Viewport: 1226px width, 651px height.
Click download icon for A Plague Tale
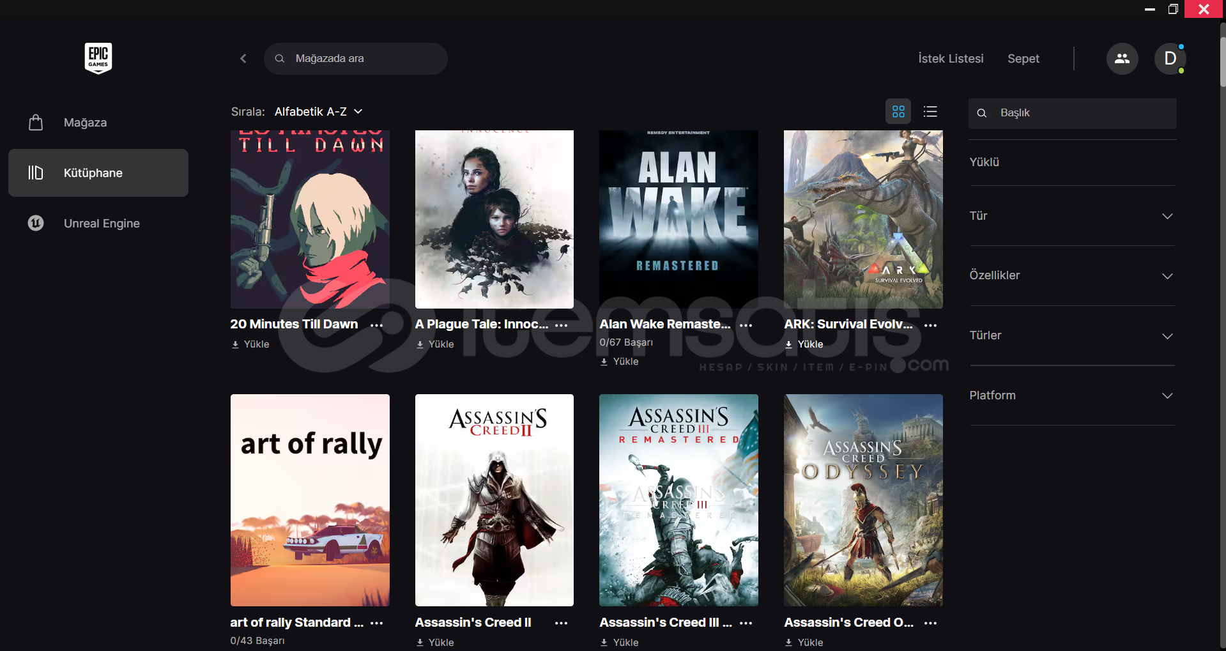420,344
